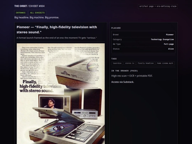Image resolution: width=192 pixels, height=144 pixels.
Task: Click the 'artifact page • era-defining claim' badge
Action: click(158, 6)
